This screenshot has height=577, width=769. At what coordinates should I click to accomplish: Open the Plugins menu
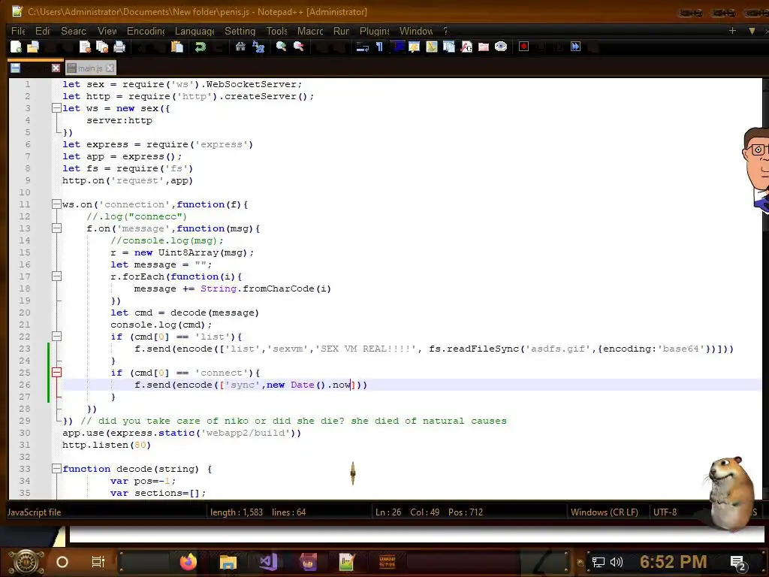[x=375, y=31]
